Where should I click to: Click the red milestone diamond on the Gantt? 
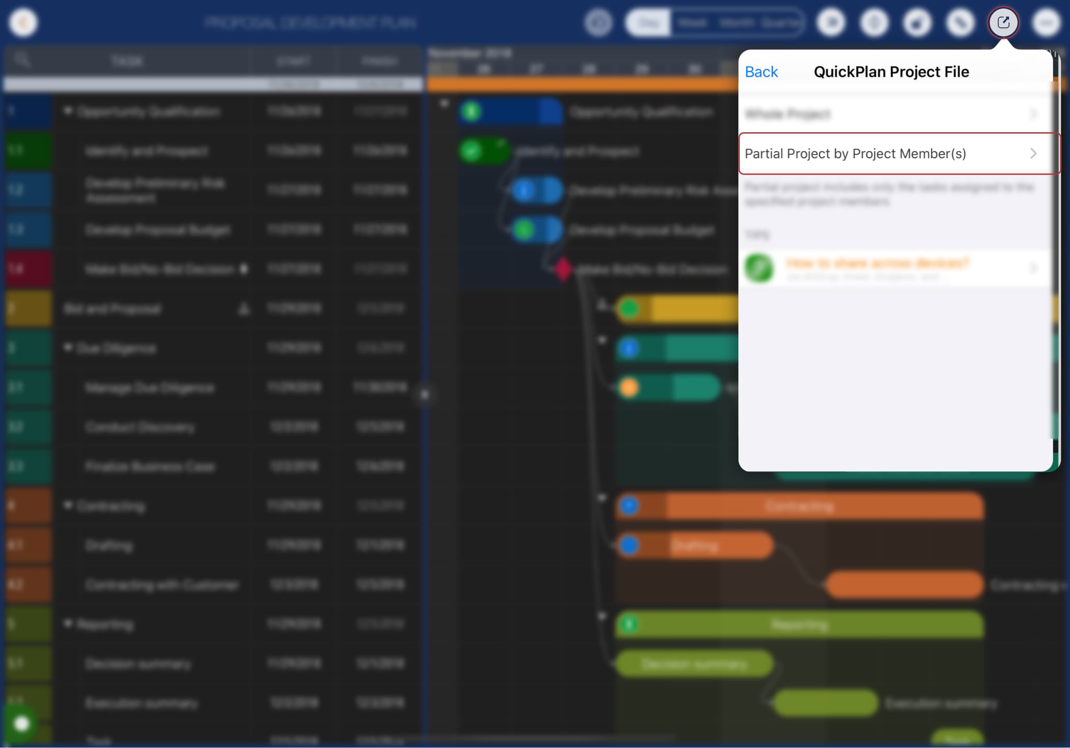pos(563,269)
